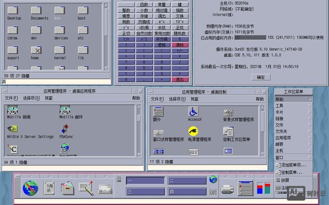Launch the PDASync application icon
329x205 pixels.
point(65,129)
